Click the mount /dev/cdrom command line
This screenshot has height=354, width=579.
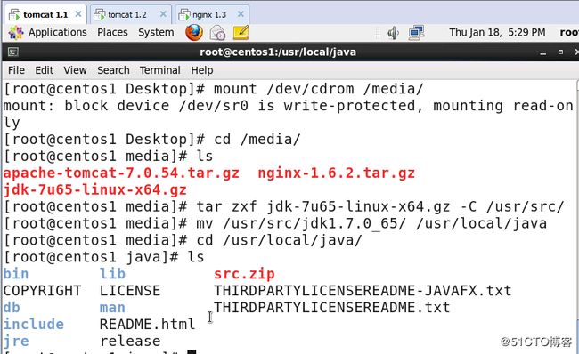coord(213,89)
